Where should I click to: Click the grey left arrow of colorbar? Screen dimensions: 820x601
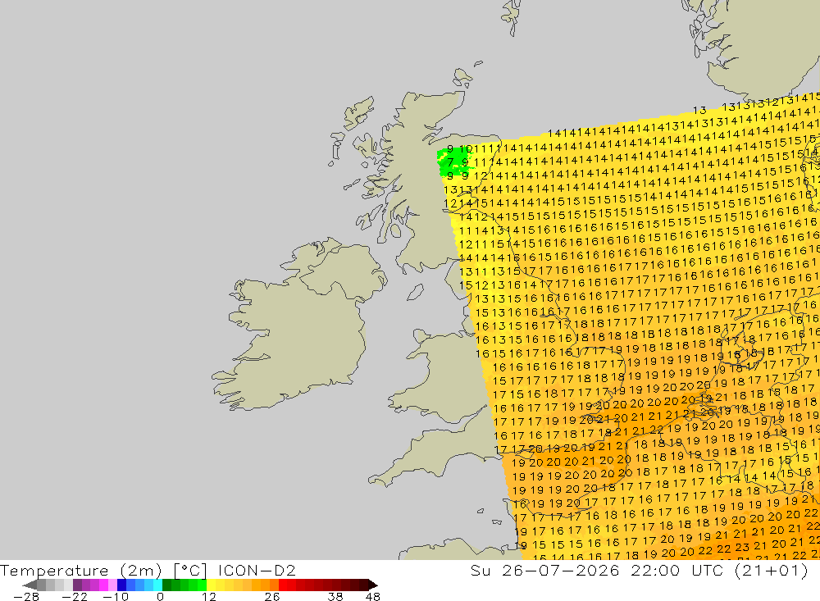point(30,585)
